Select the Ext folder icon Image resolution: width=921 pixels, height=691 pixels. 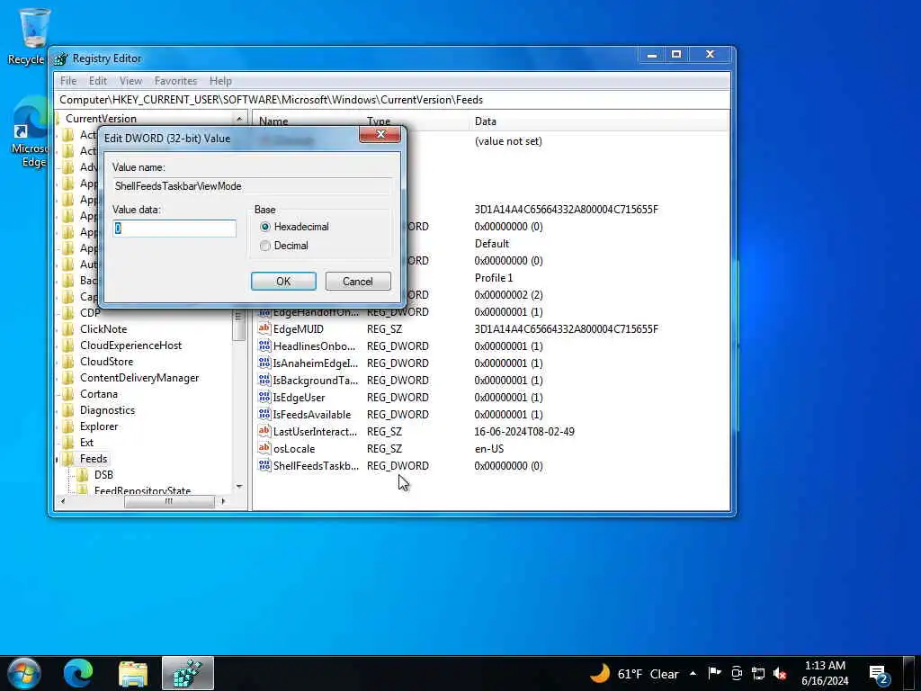[68, 443]
